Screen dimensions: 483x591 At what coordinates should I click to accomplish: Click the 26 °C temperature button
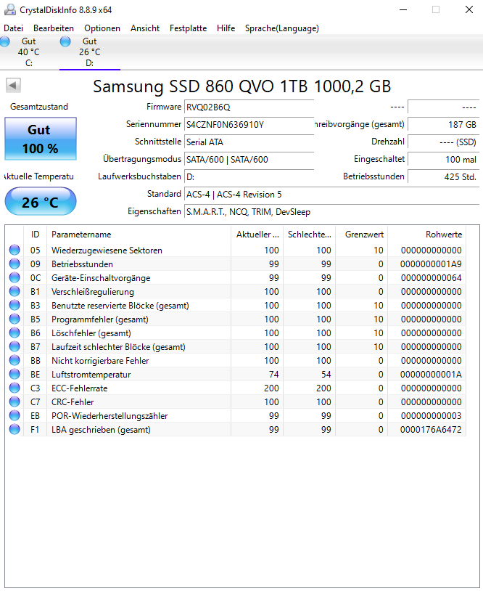click(41, 202)
